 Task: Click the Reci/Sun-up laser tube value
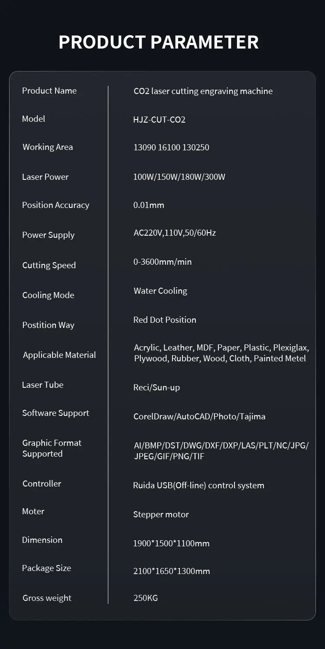click(x=156, y=387)
